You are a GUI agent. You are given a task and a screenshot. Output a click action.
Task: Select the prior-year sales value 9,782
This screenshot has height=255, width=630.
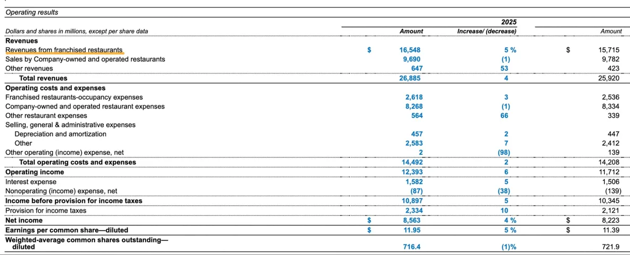coord(611,59)
